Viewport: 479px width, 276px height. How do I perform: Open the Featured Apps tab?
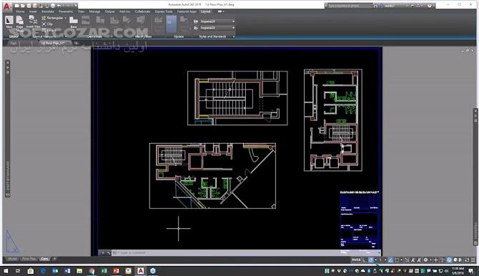click(x=187, y=11)
